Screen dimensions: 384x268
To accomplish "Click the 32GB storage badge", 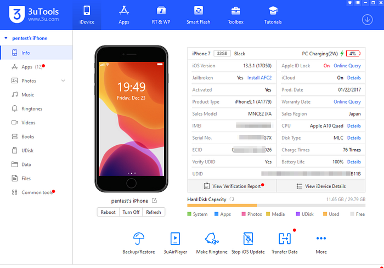I will pyautogui.click(x=222, y=53).
